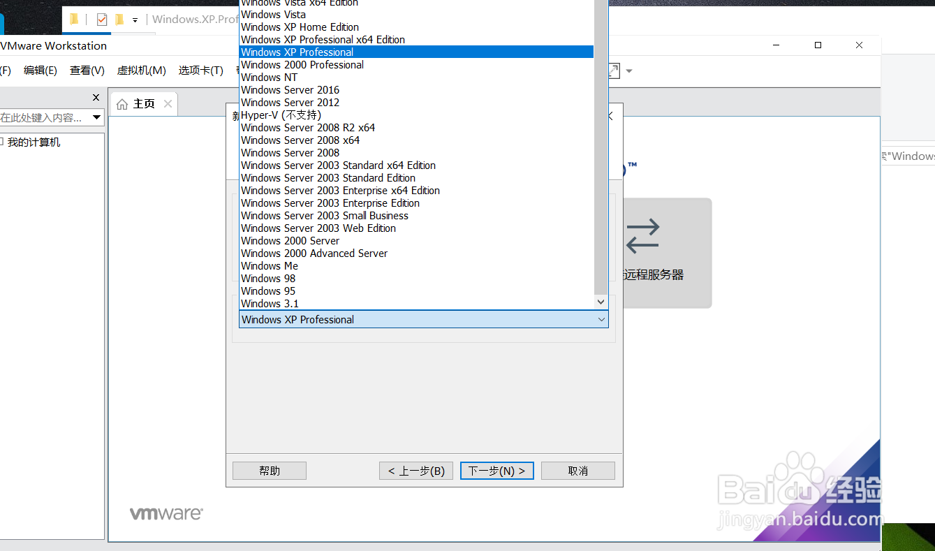935x551 pixels.
Task: Select Windows 2000 Server
Action: pos(416,241)
